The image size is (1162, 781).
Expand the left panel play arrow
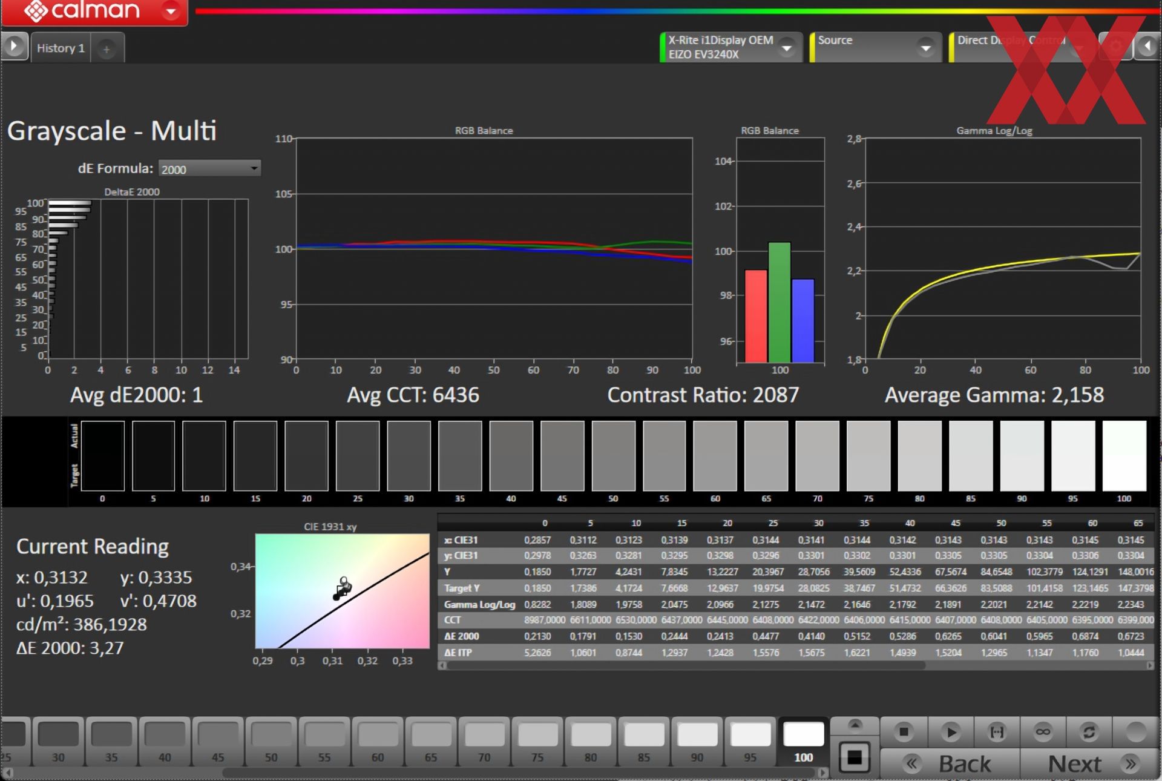pyautogui.click(x=14, y=47)
